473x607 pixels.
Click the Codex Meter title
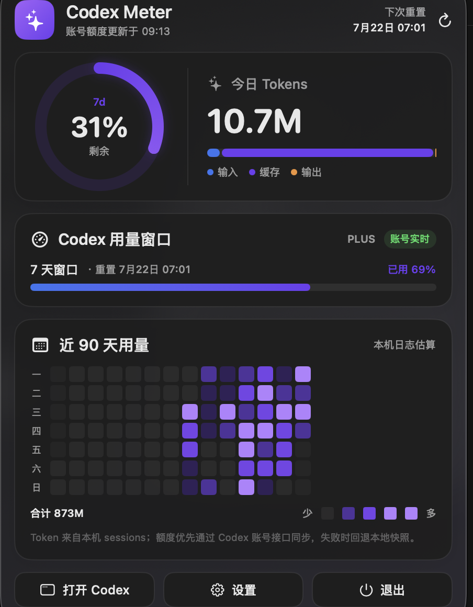tap(119, 12)
